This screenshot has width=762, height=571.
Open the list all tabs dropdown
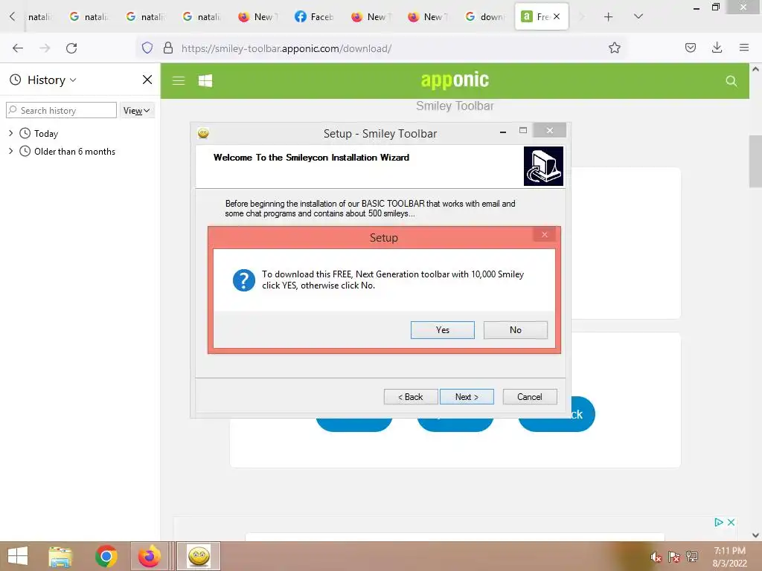pos(638,16)
